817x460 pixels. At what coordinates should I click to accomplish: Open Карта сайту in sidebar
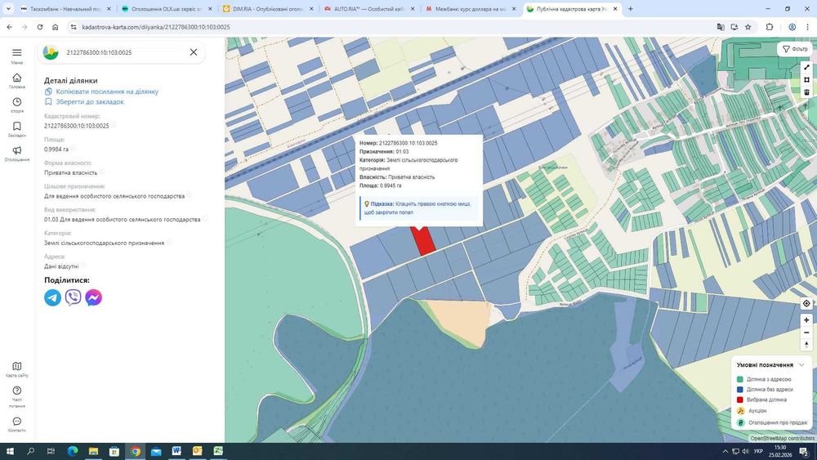(x=16, y=366)
